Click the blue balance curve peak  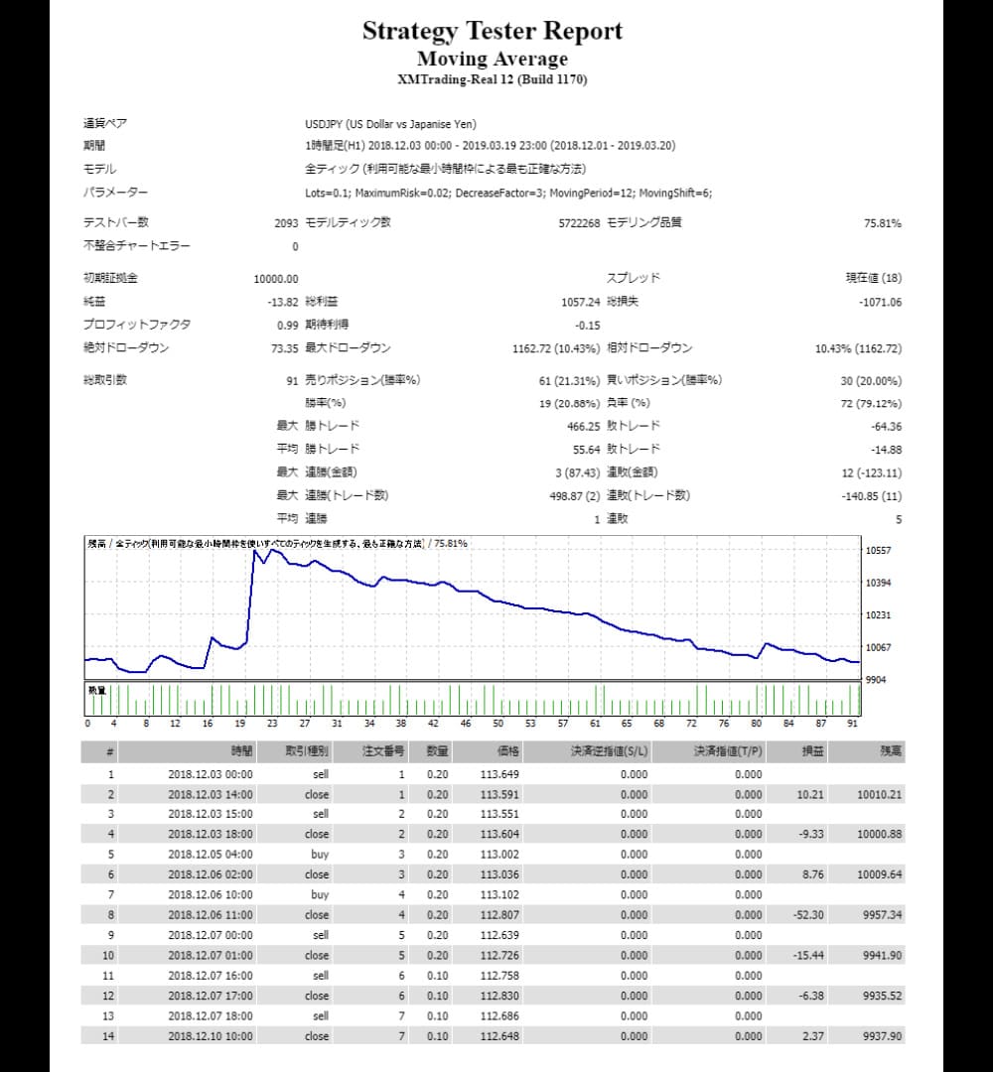coord(256,551)
